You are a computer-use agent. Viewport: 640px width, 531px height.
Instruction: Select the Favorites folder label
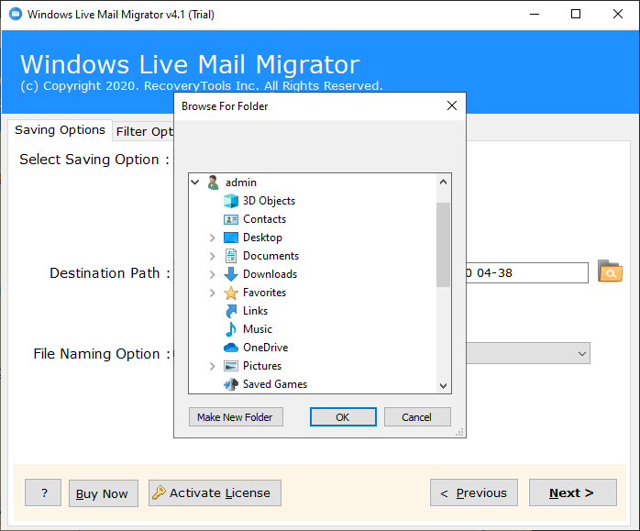tap(264, 293)
